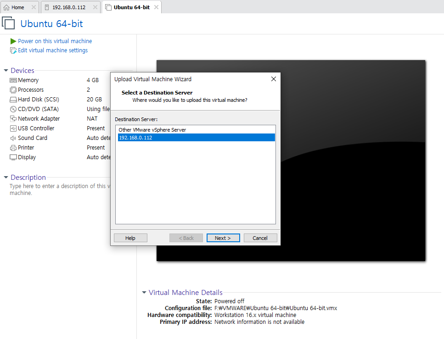Select the Printer device icon
This screenshot has width=444, height=339.
coord(13,148)
